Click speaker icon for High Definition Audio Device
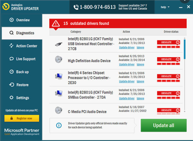 pyautogui.click(x=59, y=60)
